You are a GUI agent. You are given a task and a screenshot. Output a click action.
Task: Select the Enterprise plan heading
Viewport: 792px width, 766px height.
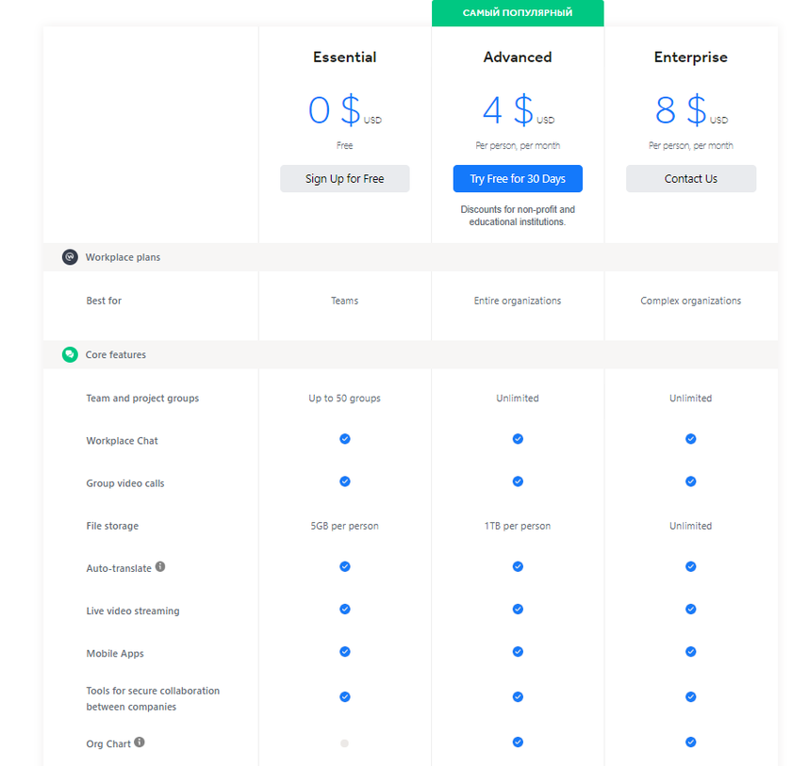[691, 57]
